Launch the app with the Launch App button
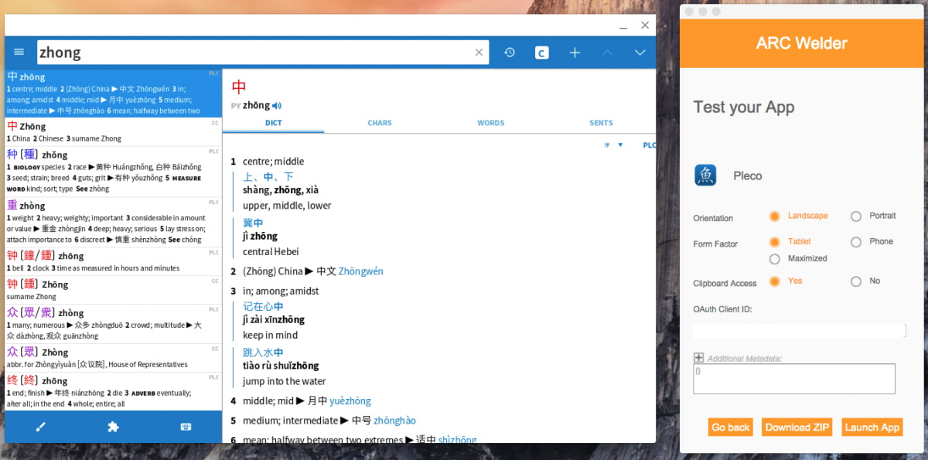 point(872,426)
